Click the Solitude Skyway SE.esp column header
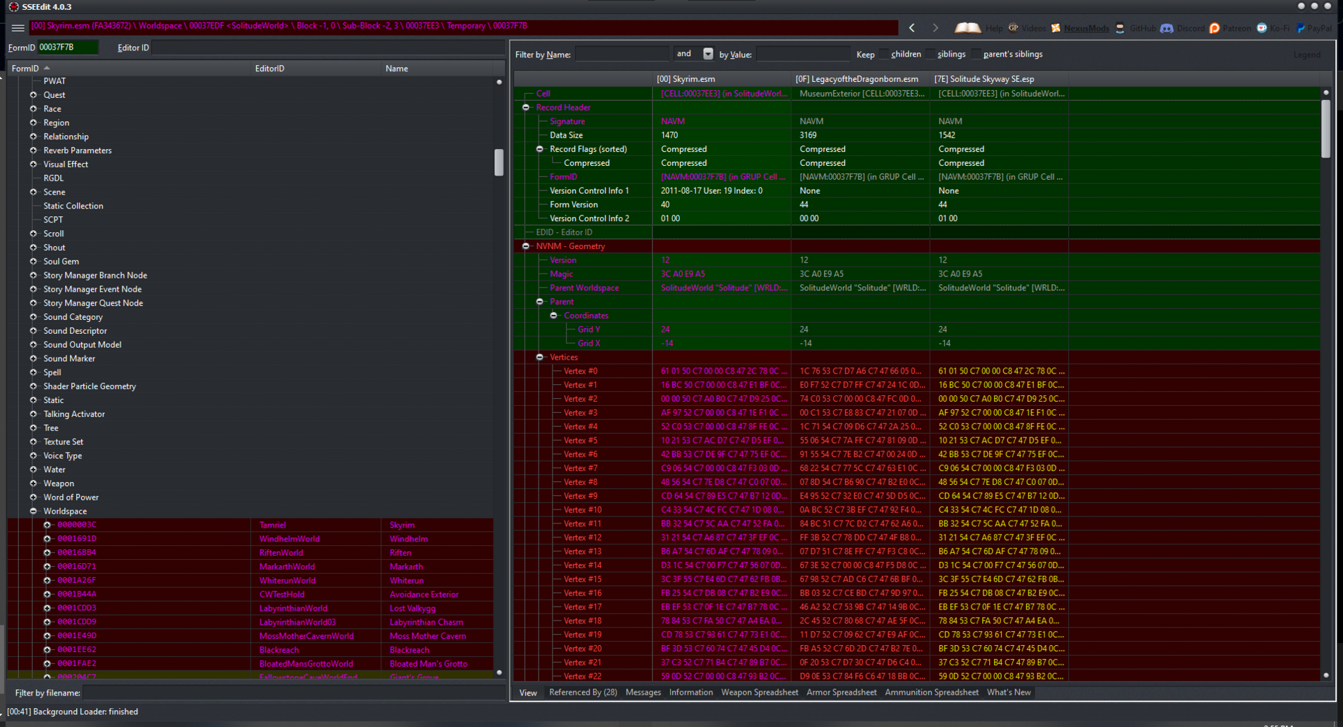The width and height of the screenshot is (1343, 727). point(999,79)
